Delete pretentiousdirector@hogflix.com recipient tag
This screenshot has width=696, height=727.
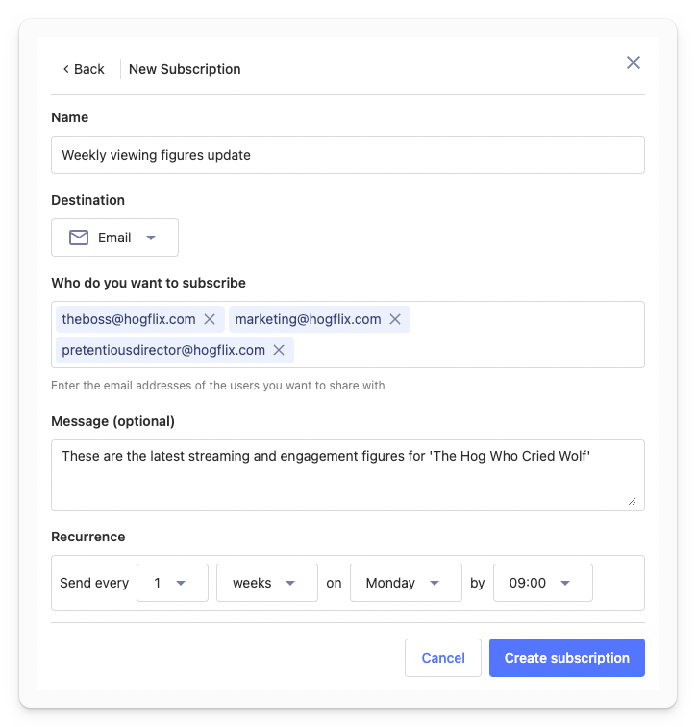pos(279,350)
